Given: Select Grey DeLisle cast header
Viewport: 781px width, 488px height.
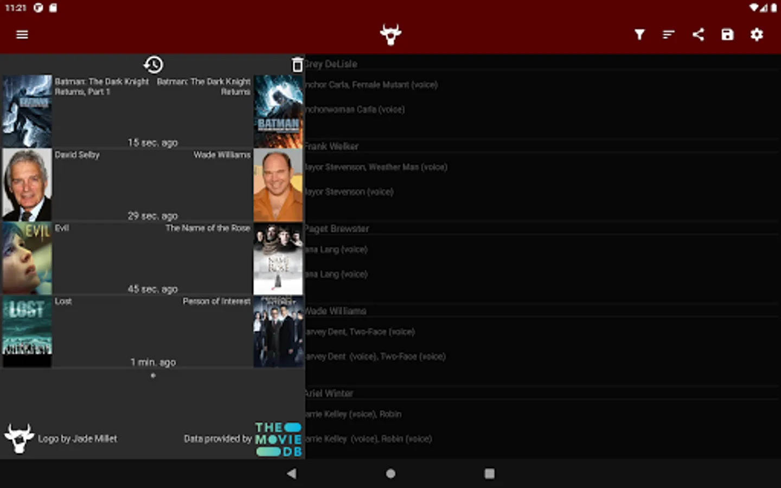Looking at the screenshot, I should [331, 64].
